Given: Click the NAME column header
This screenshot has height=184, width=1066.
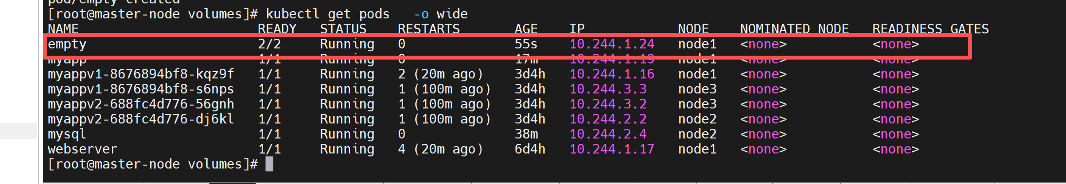Looking at the screenshot, I should click(x=63, y=29).
